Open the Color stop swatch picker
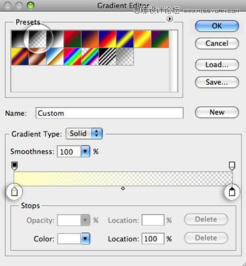 69,239
